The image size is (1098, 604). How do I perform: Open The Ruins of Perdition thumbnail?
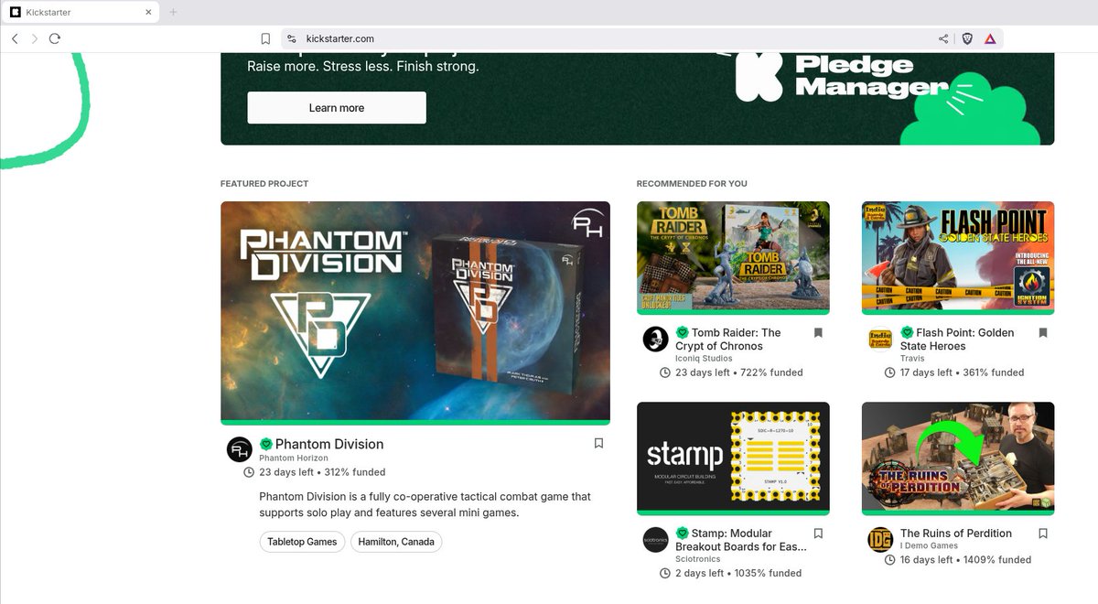pyautogui.click(x=958, y=458)
